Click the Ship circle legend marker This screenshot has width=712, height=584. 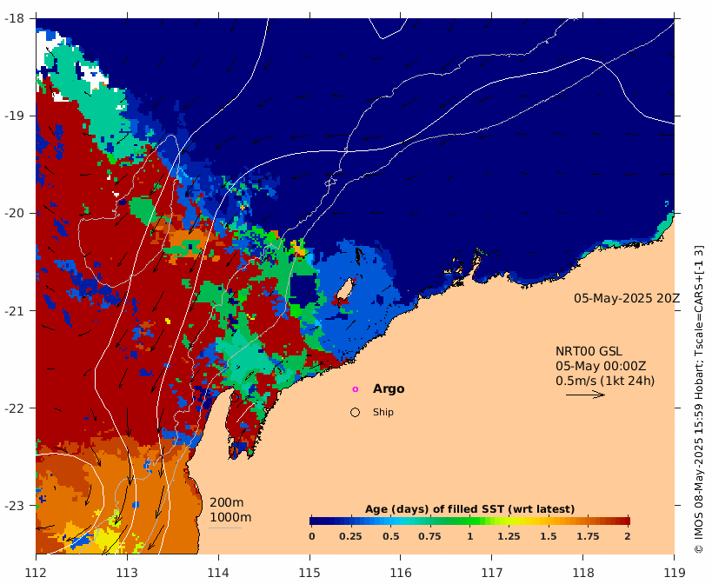point(355,412)
